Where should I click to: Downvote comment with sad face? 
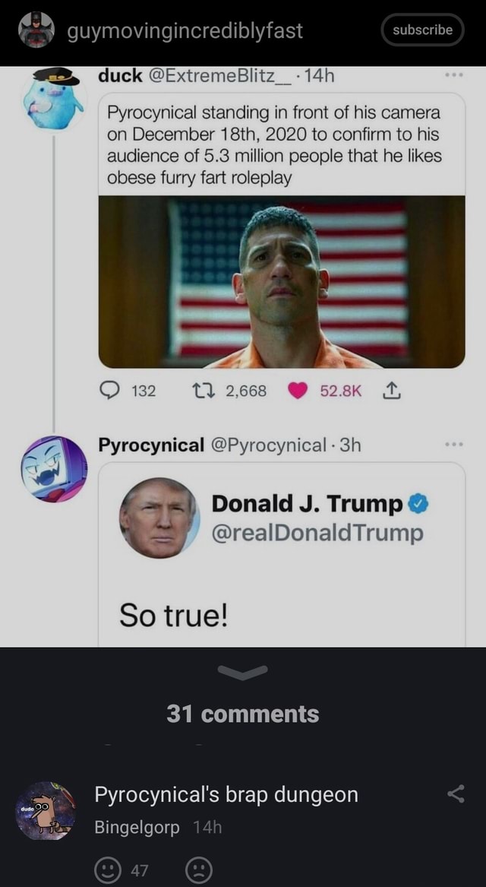(198, 870)
